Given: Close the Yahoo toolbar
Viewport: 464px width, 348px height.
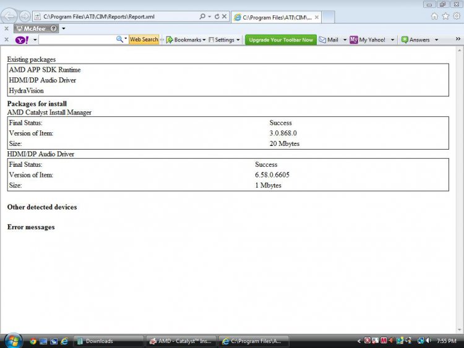Looking at the screenshot, I should point(7,40).
